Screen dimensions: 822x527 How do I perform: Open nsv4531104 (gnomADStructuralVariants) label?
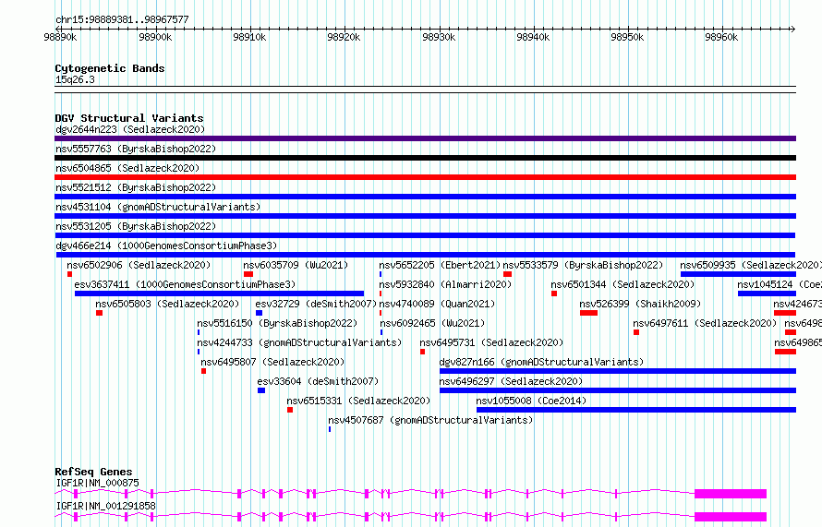coord(158,207)
